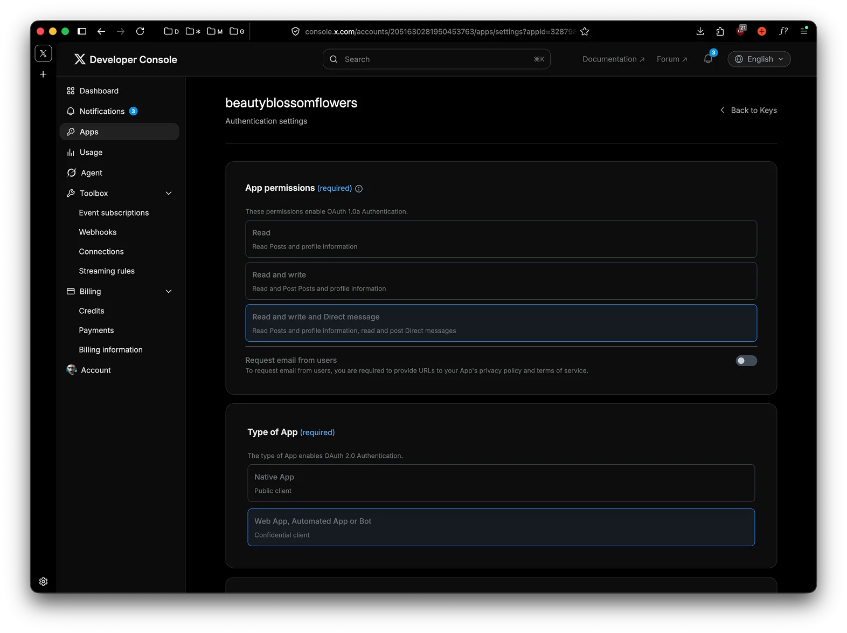Viewport: 847px width, 633px height.
Task: Toggle Request email from users switch
Action: (x=746, y=361)
